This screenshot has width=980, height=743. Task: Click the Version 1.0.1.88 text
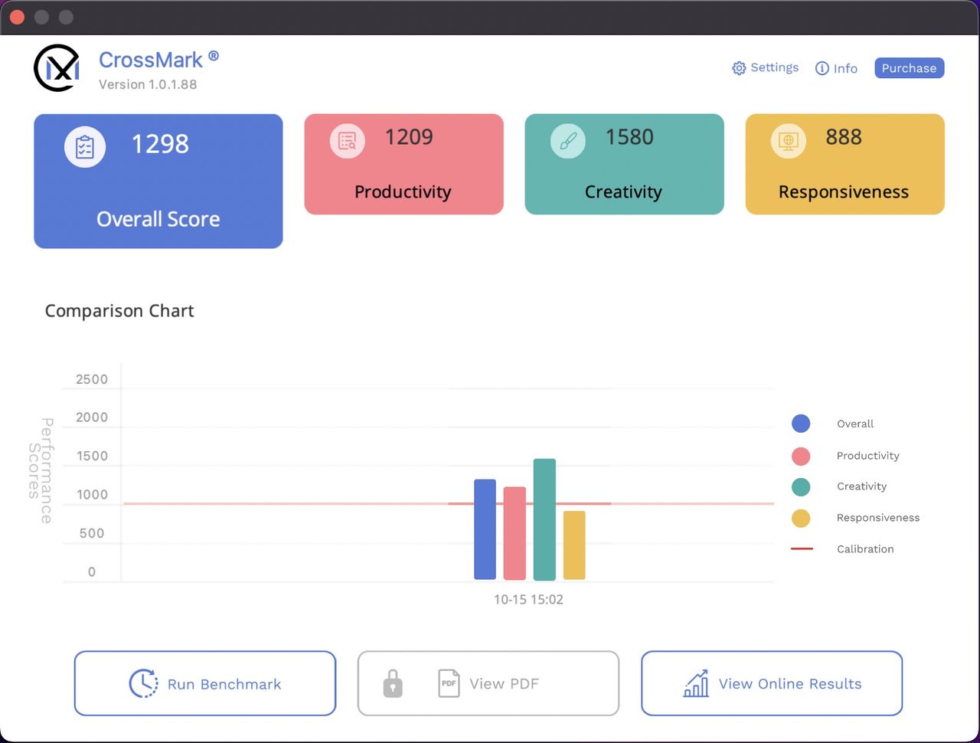point(148,84)
